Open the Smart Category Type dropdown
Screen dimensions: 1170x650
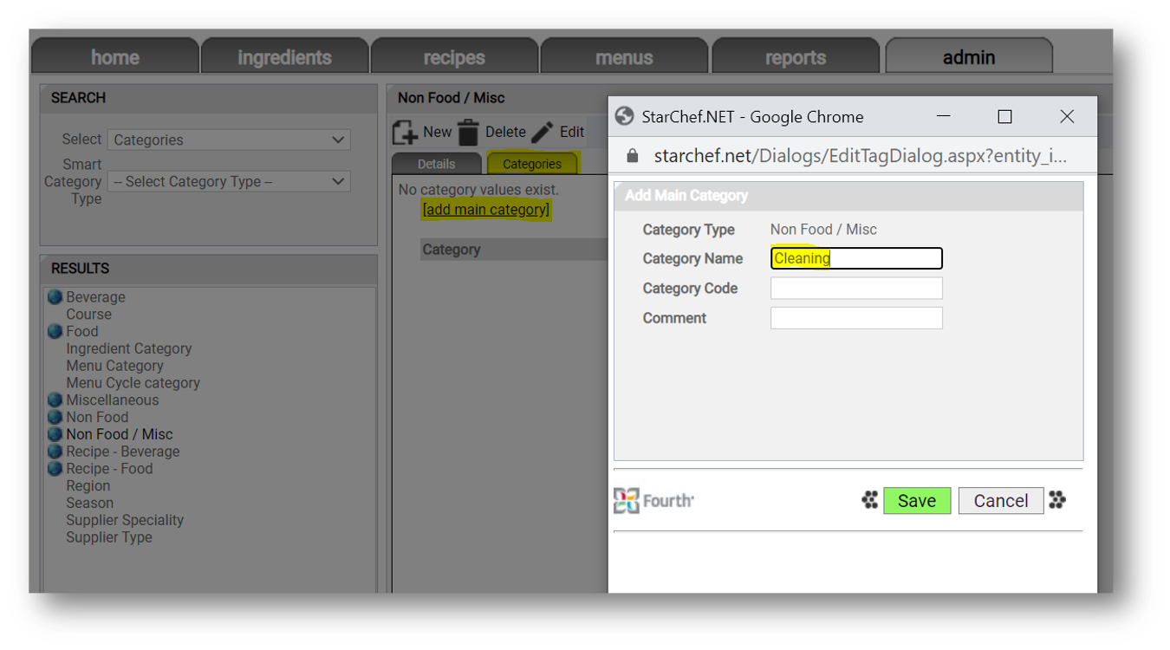229,181
